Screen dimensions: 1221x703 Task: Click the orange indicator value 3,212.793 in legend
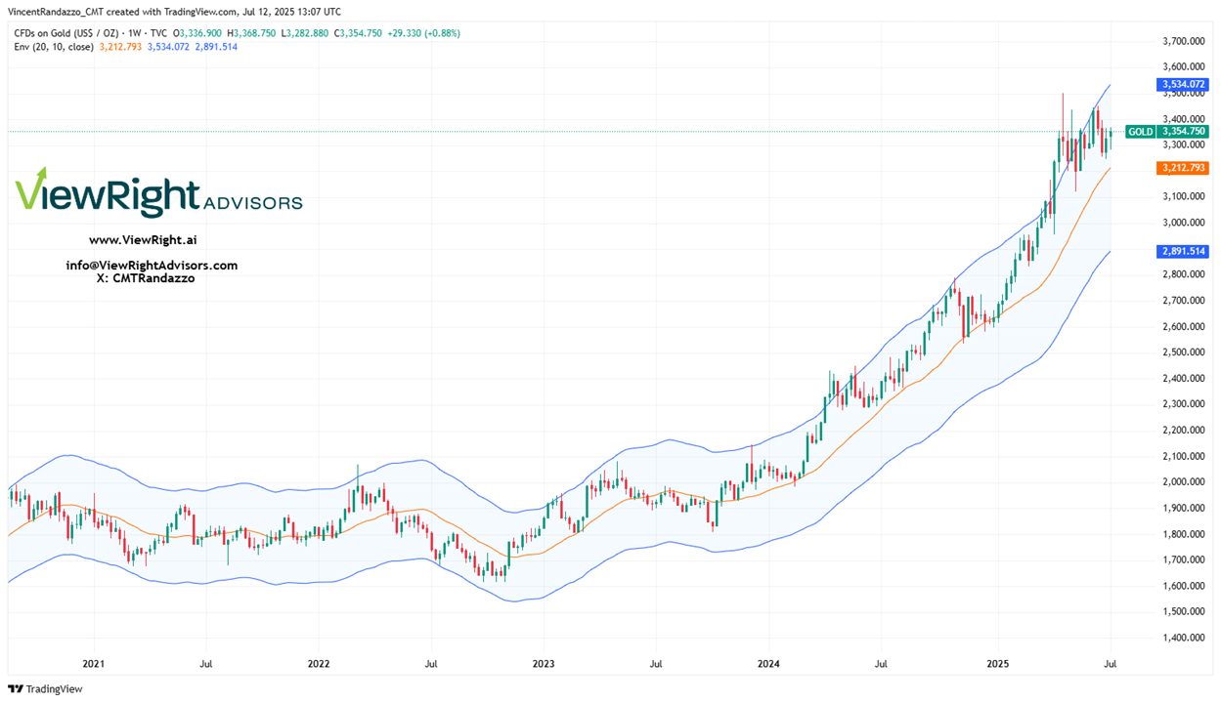[x=120, y=47]
